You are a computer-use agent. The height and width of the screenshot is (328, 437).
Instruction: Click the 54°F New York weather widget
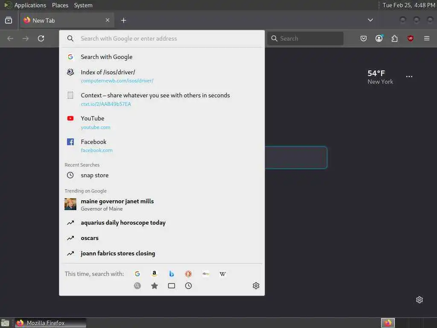coord(380,77)
